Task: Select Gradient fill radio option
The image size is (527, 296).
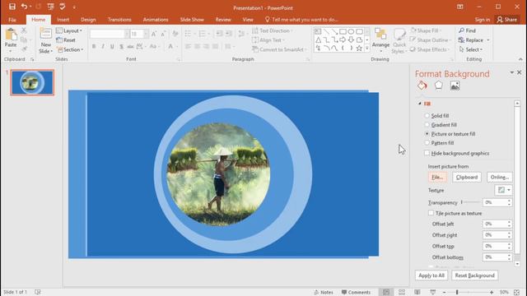Action: 427,124
